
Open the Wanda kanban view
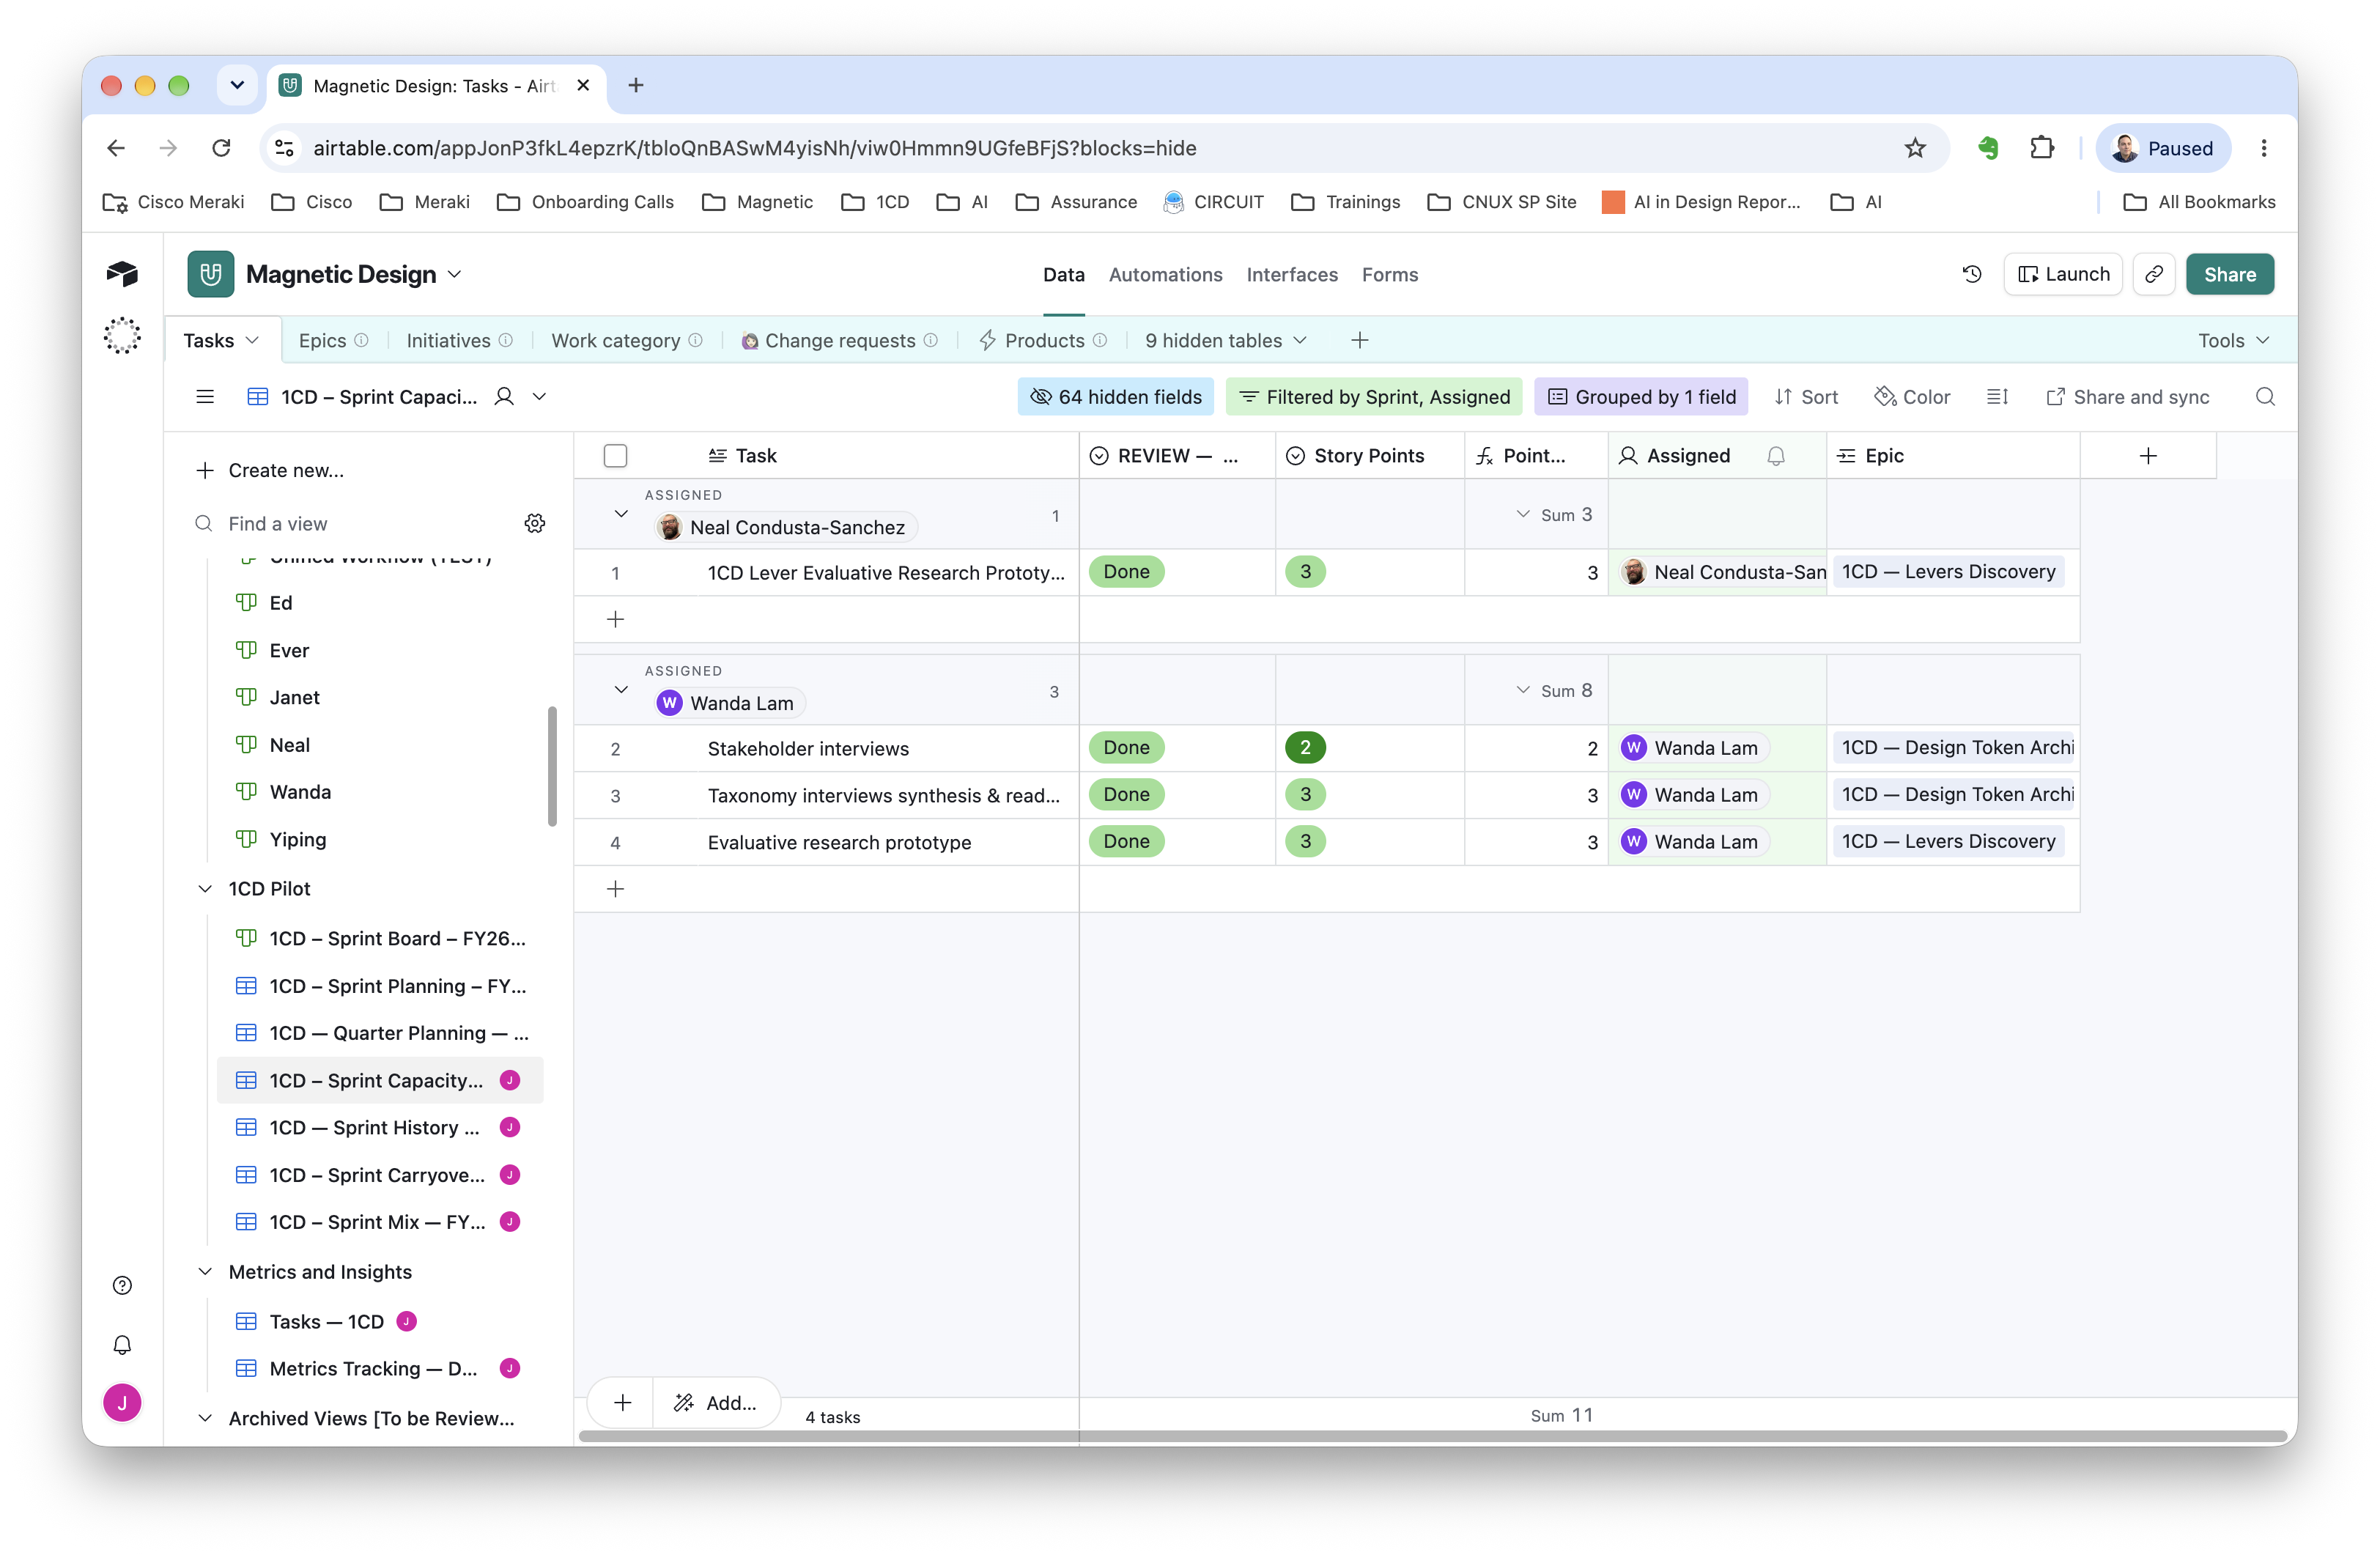coord(300,792)
